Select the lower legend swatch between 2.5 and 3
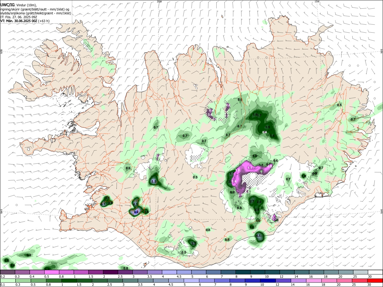 [x=115, y=280]
